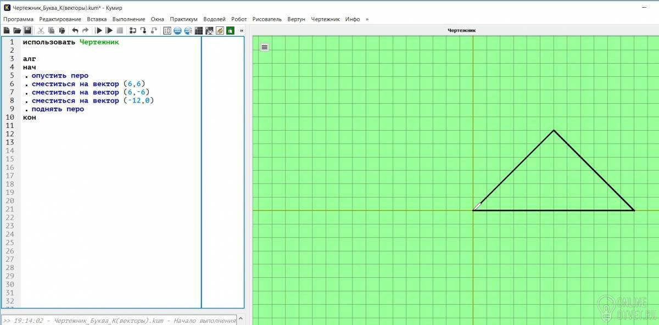Open the Программа menu
Screen dimensions: 659x325
click(18, 19)
